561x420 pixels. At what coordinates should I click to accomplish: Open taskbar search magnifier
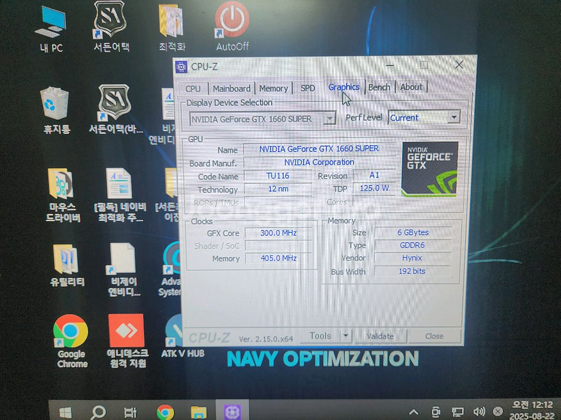click(98, 413)
